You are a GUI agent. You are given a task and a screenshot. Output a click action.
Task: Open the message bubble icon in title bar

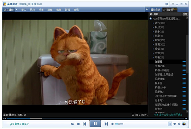coord(167,4)
